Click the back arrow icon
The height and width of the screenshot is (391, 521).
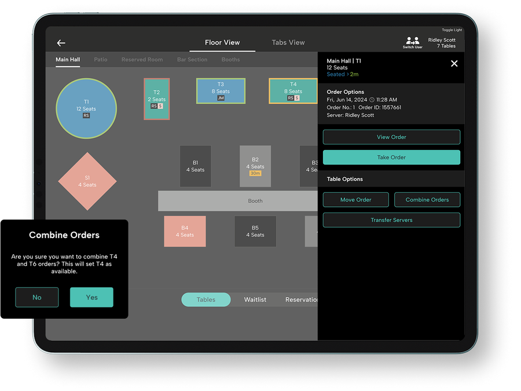click(61, 43)
